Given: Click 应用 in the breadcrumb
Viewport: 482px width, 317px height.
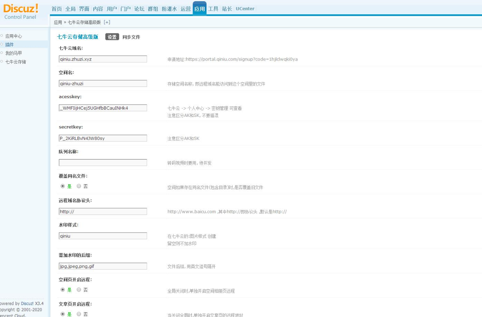Looking at the screenshot, I should coord(58,22).
